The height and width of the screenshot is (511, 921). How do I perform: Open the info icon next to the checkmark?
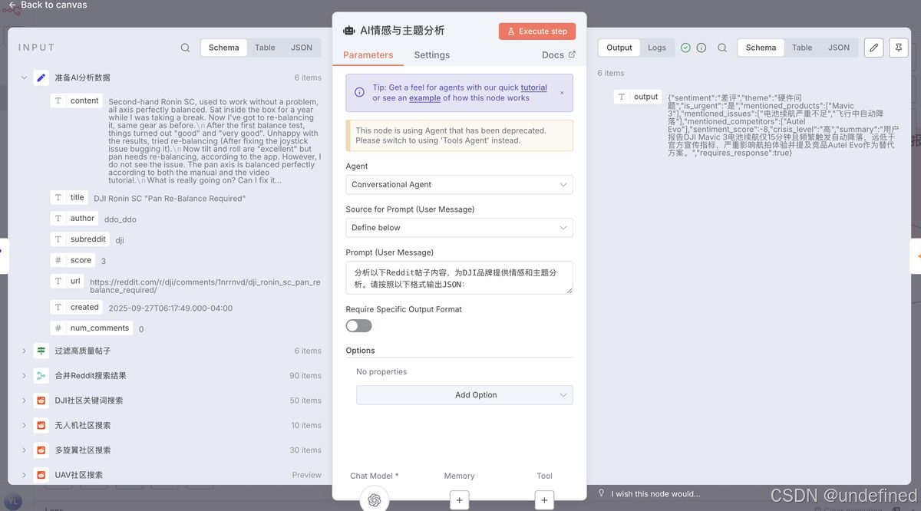(701, 47)
